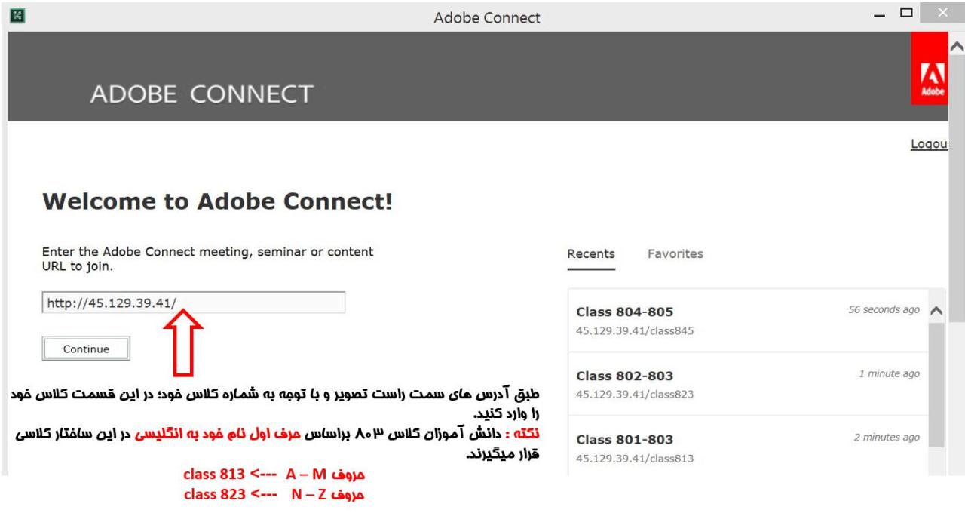Screen dimensions: 965x516
Task: Click the recents list scrollbar thumb
Action: 937,385
